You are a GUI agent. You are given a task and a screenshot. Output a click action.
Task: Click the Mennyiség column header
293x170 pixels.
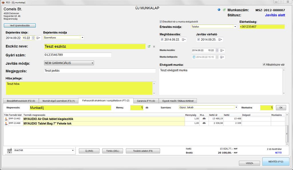click(191, 115)
